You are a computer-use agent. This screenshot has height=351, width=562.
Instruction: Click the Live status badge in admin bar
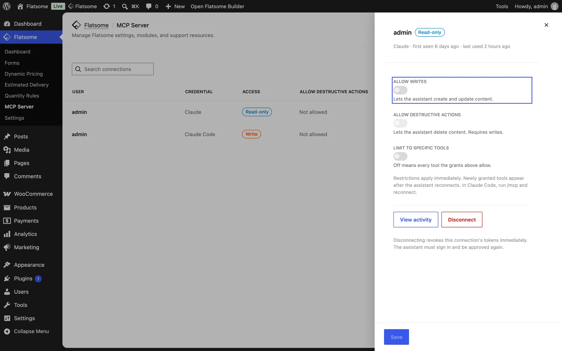click(x=58, y=6)
